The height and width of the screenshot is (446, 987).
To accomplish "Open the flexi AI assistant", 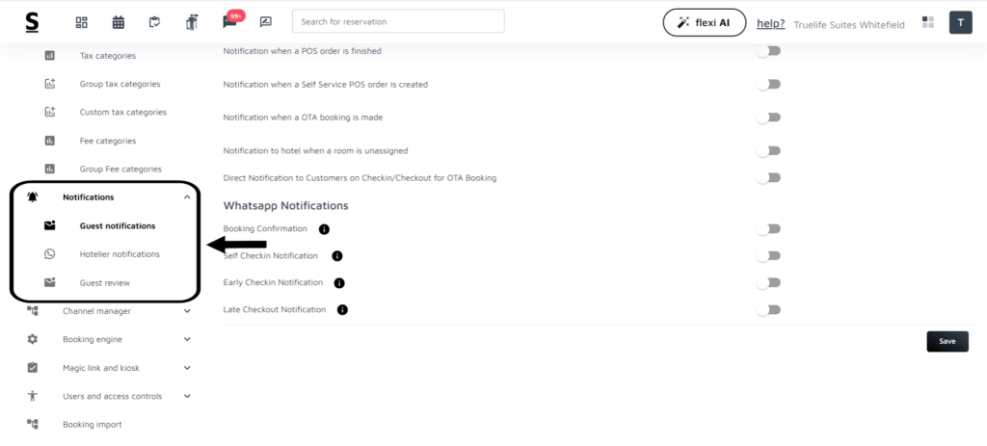I will 705,22.
